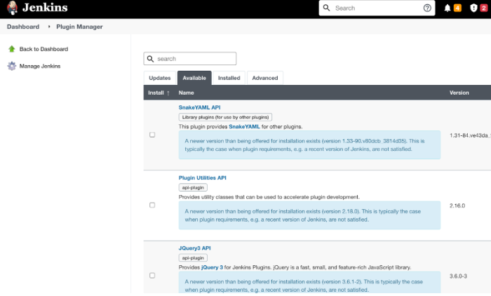
Task: Open notifications bell icon
Action: (x=448, y=8)
